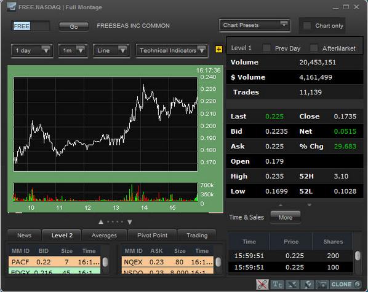Click the Shares column header in Time & Sales
This screenshot has width=368, height=292.
[x=333, y=242]
